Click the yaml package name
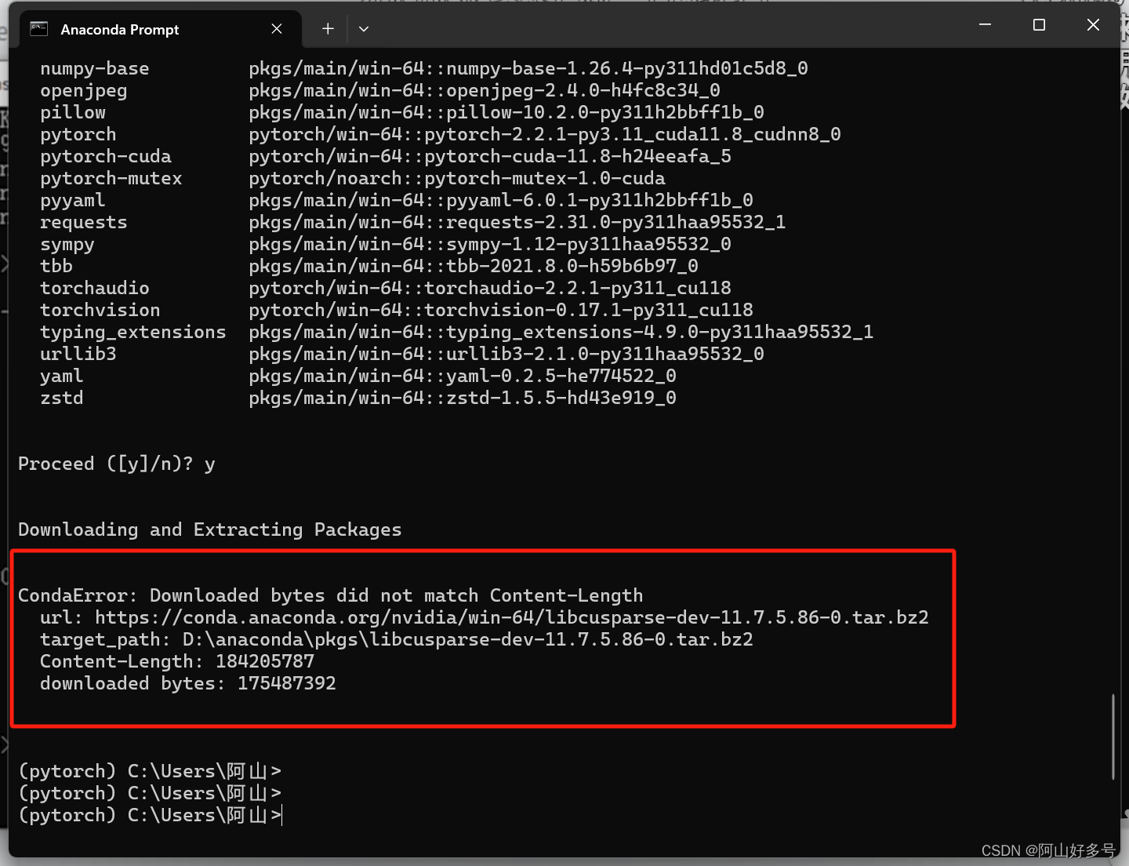 click(61, 376)
